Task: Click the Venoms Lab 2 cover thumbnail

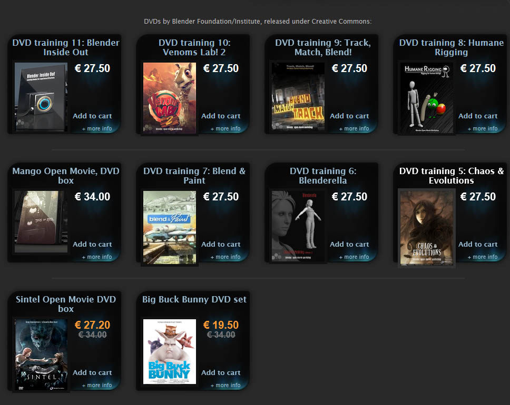Action: pyautogui.click(x=170, y=98)
